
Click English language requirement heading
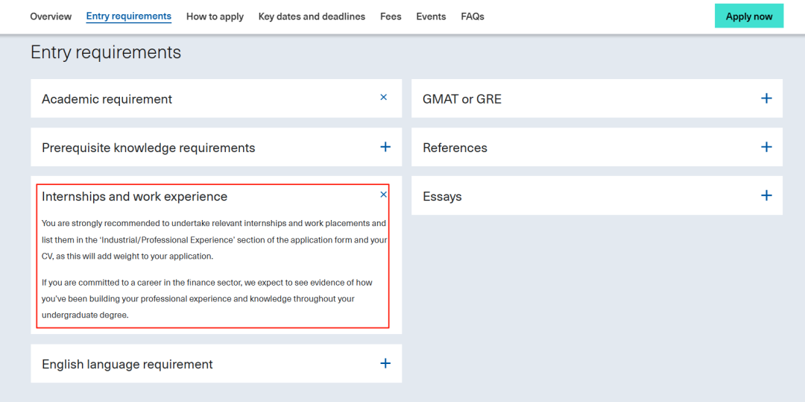[127, 365]
